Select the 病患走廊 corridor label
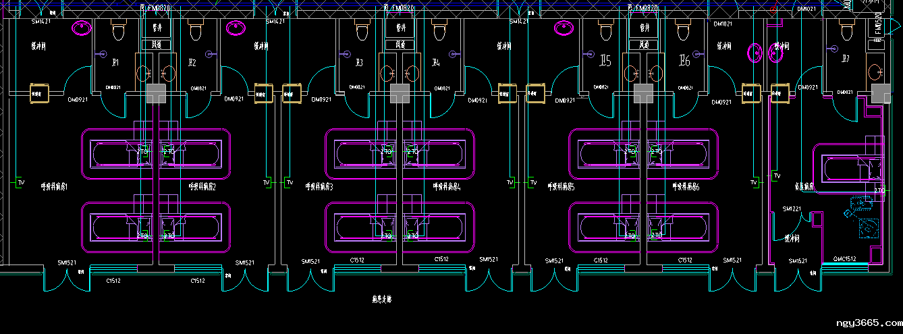Image resolution: width=903 pixels, height=334 pixels. pyautogui.click(x=381, y=298)
